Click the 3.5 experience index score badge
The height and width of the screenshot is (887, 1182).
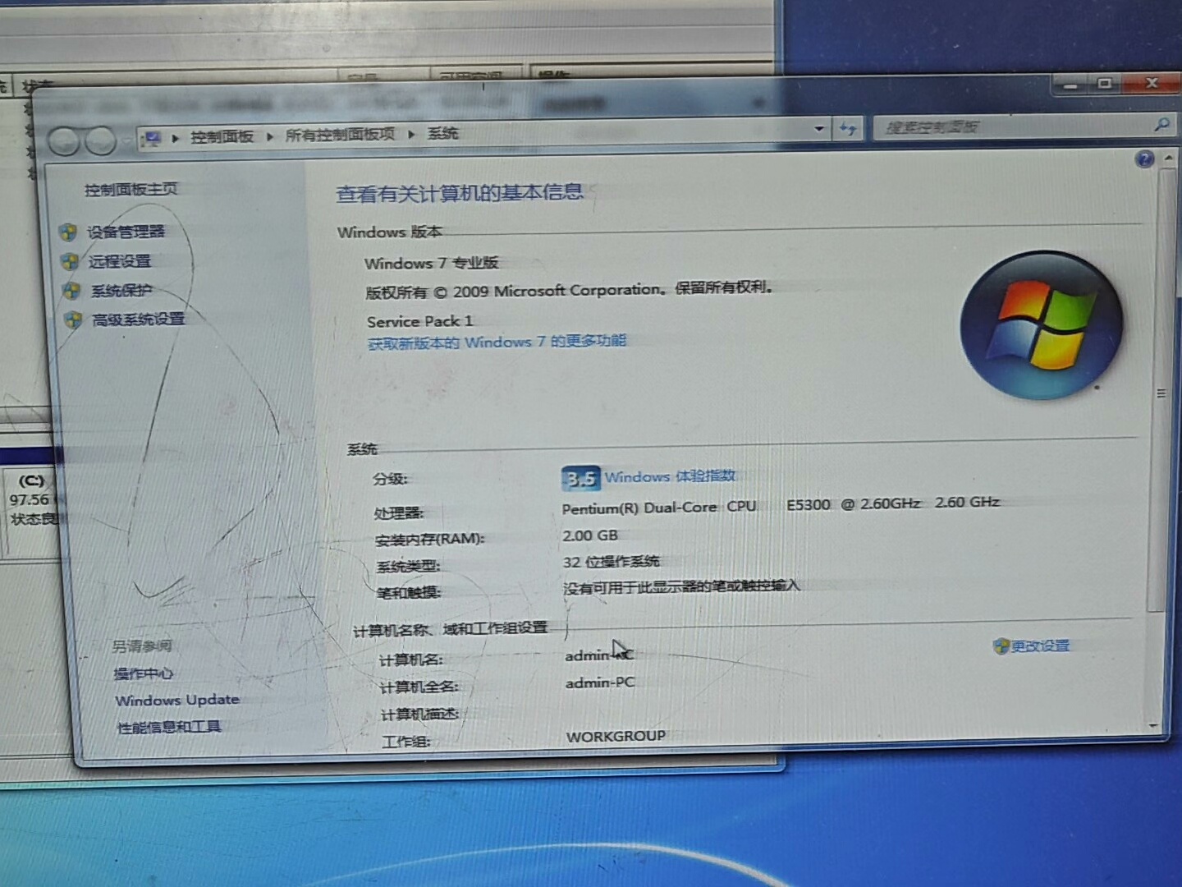coord(580,478)
